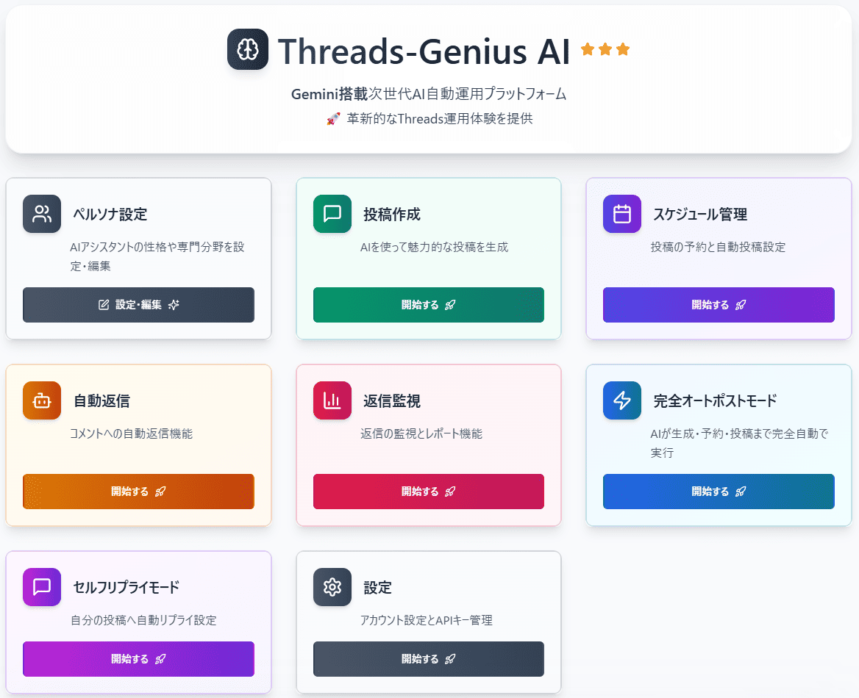
Task: Click the 自動返信 robot icon
Action: pos(42,400)
